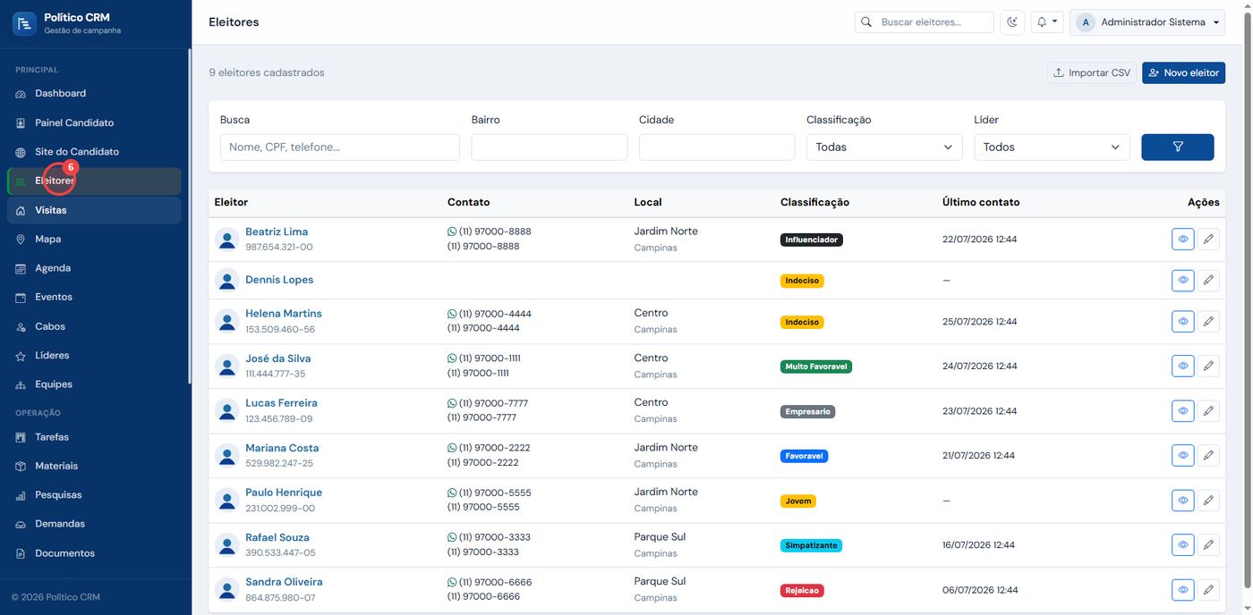This screenshot has height=615, width=1253.
Task: Apply filters with the funnel button
Action: [x=1177, y=147]
